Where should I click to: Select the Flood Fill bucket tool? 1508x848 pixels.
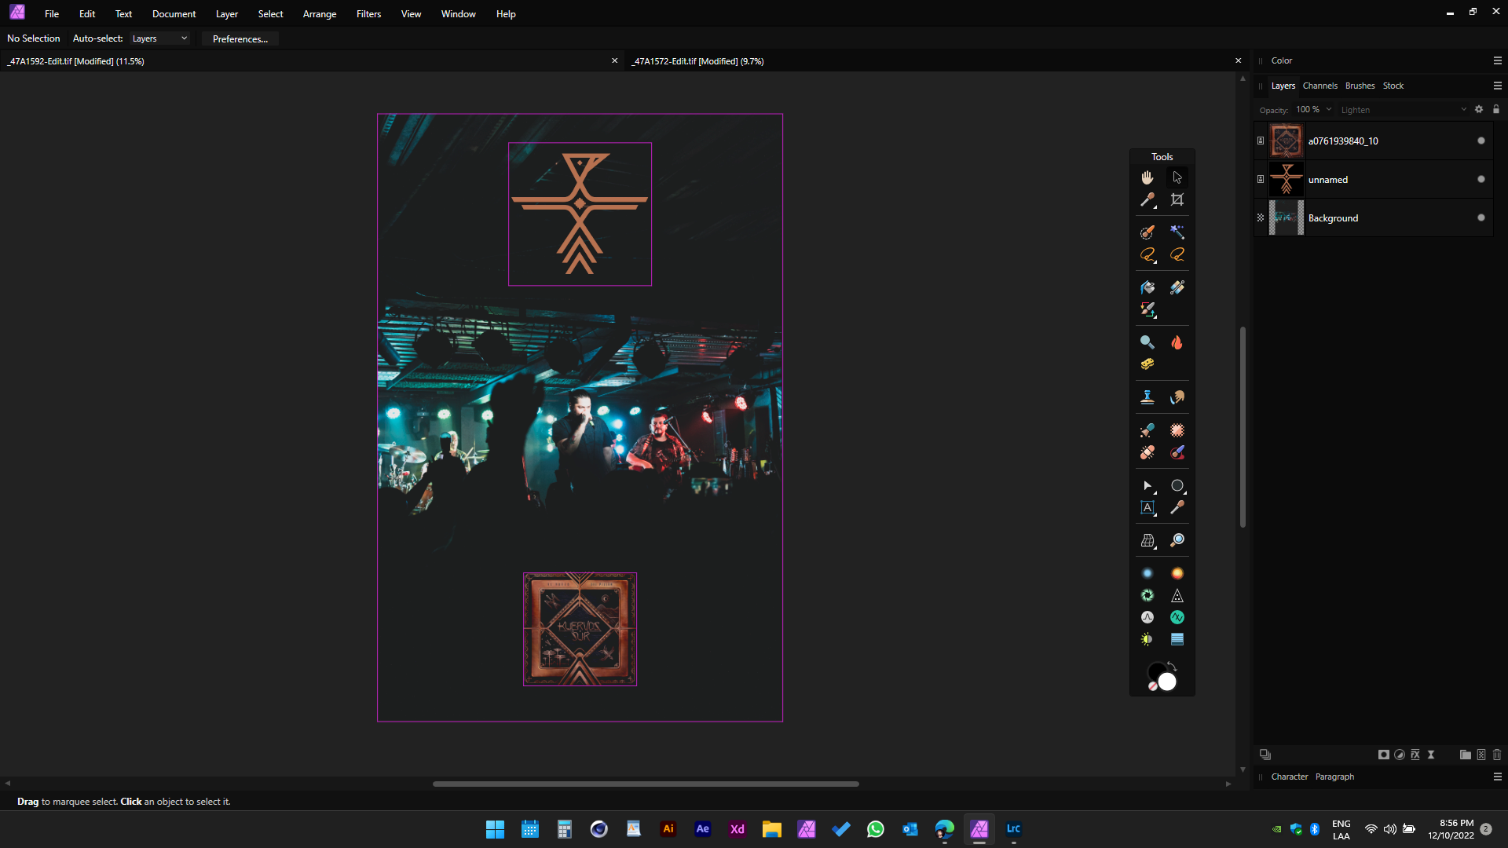(x=1147, y=287)
